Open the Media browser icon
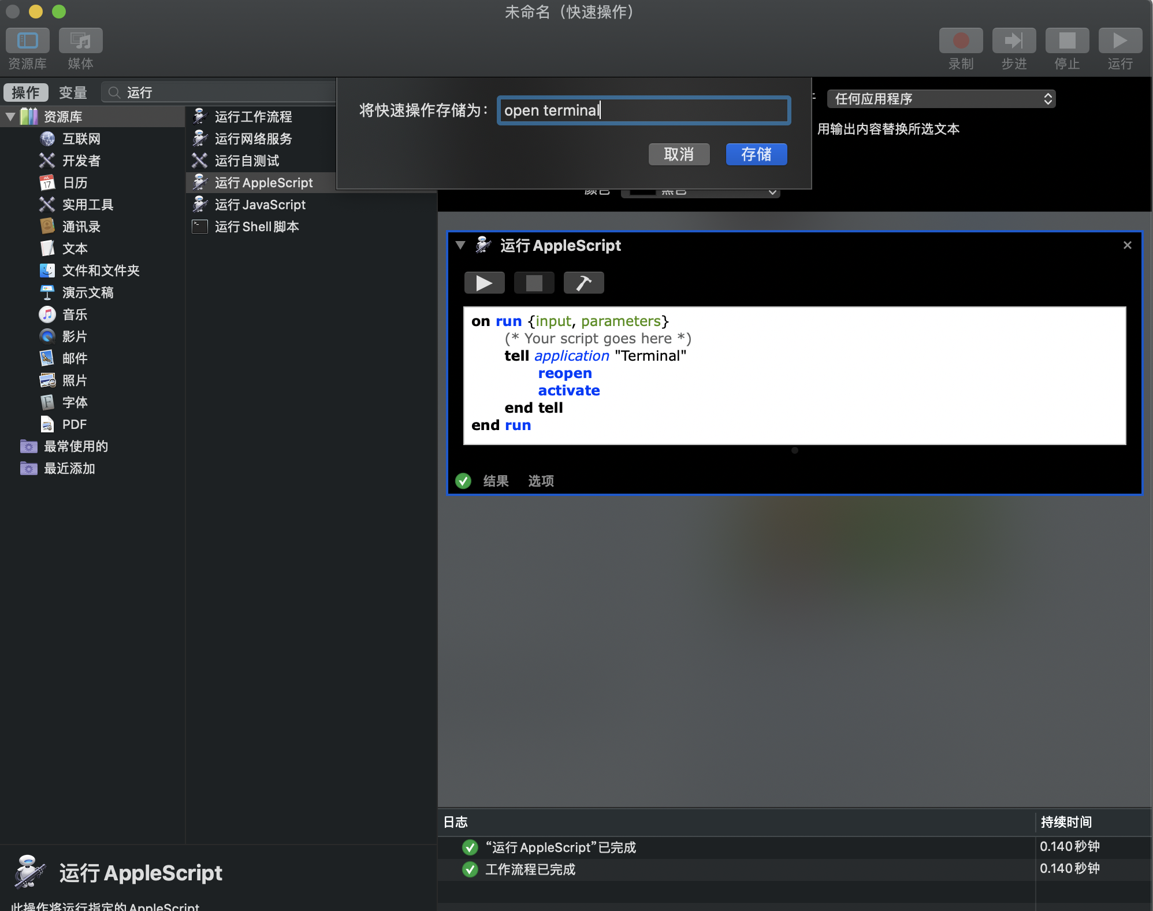The image size is (1153, 911). [x=80, y=41]
